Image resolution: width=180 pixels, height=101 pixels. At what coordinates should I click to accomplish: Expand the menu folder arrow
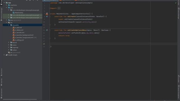tap(9, 45)
